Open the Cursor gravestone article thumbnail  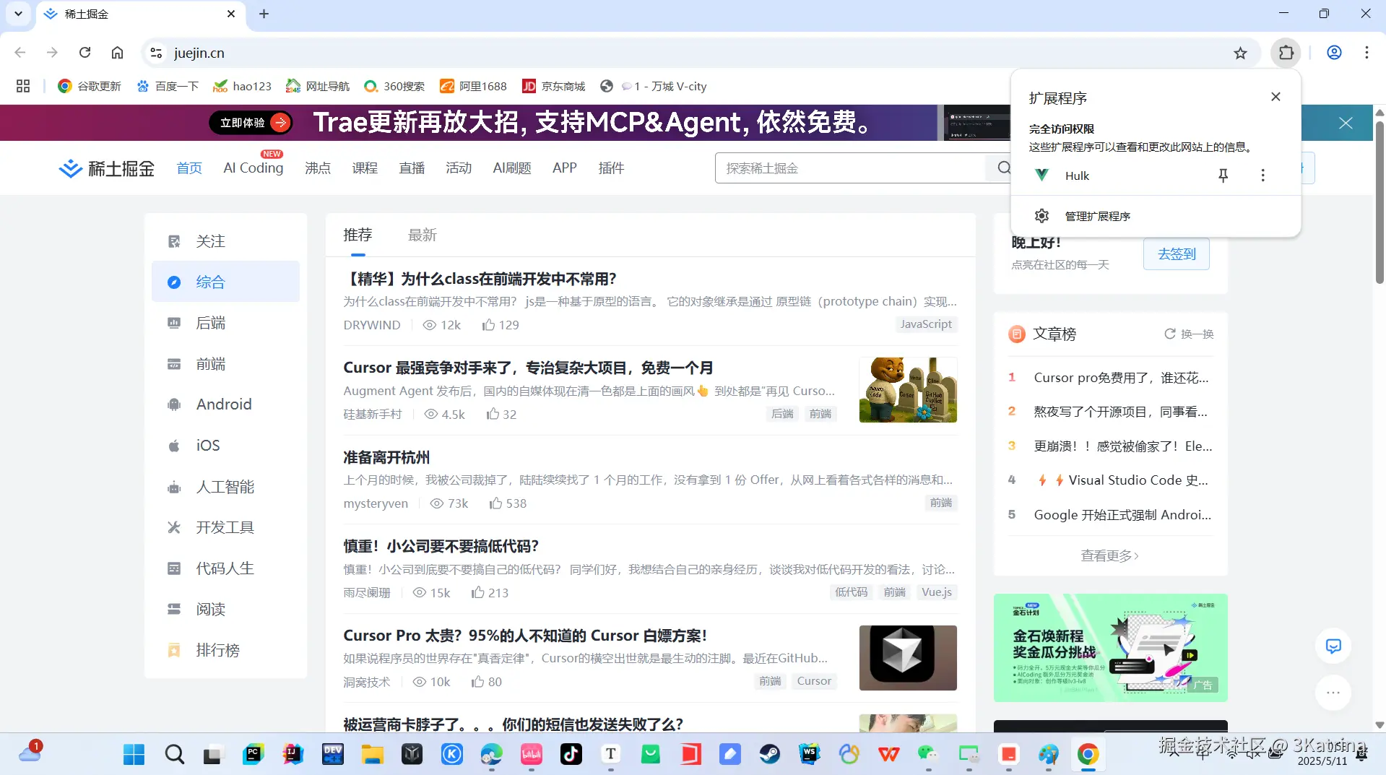pos(908,390)
